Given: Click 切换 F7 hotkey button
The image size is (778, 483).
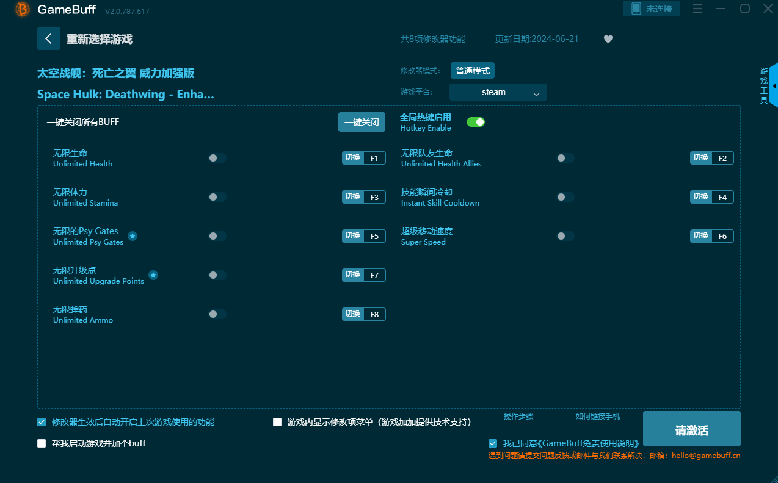Looking at the screenshot, I should tap(364, 275).
